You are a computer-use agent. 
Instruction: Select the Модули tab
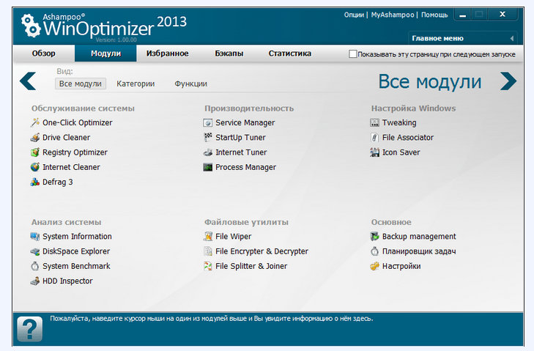pyautogui.click(x=105, y=53)
